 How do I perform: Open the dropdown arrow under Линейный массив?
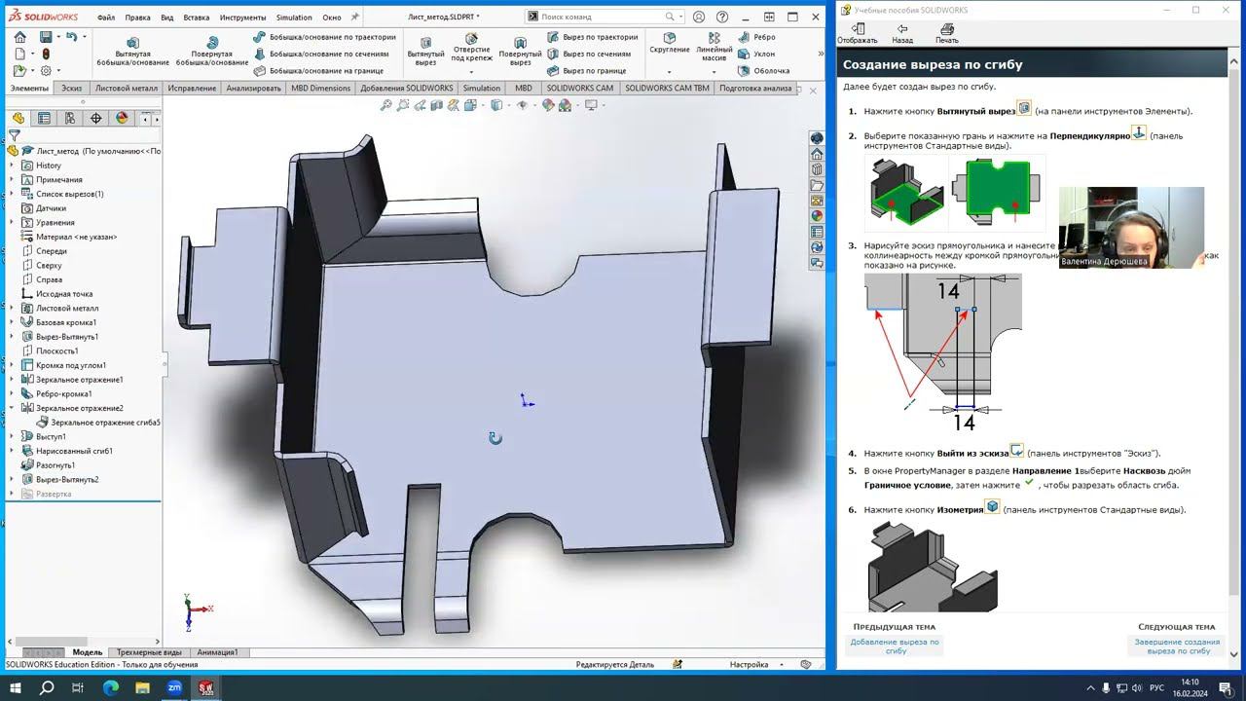point(715,72)
